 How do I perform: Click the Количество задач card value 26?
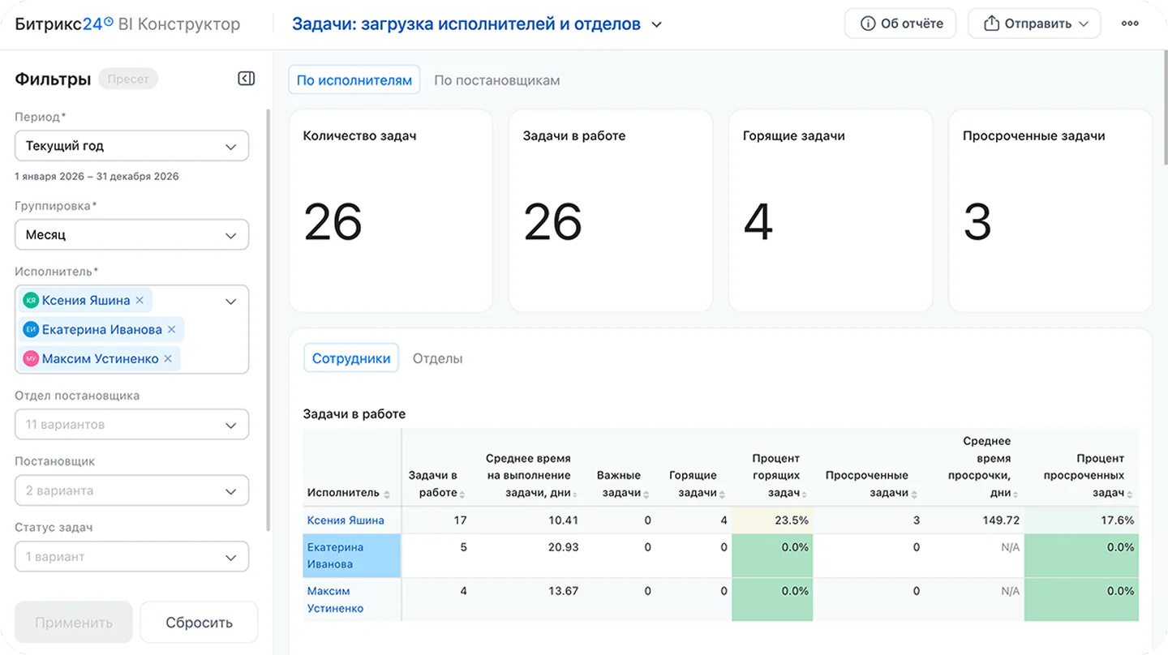pos(333,222)
